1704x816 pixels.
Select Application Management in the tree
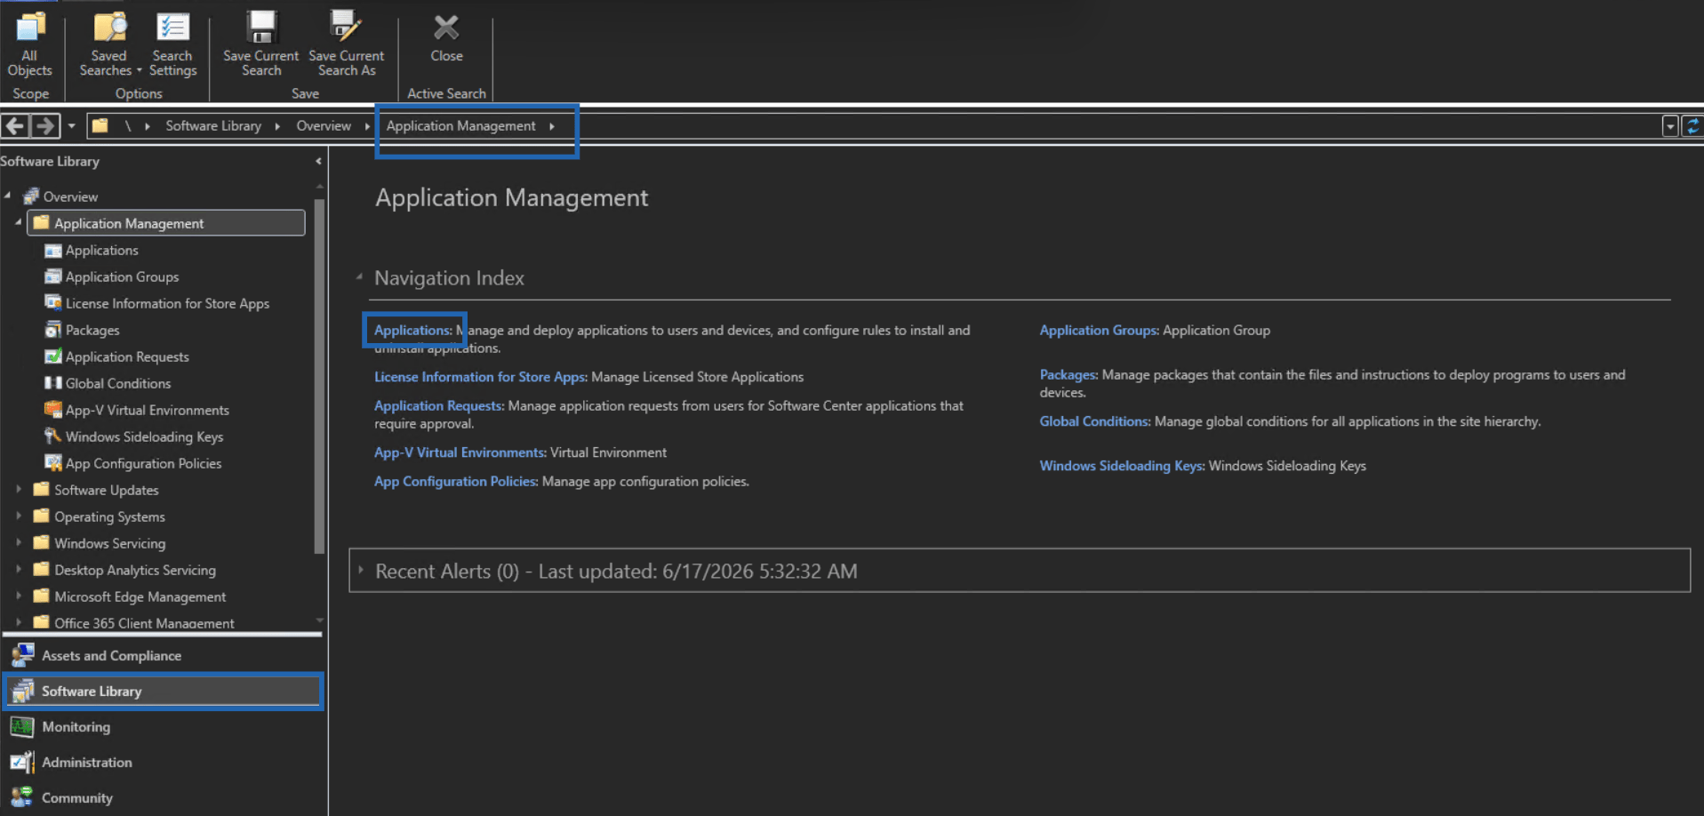tap(166, 223)
